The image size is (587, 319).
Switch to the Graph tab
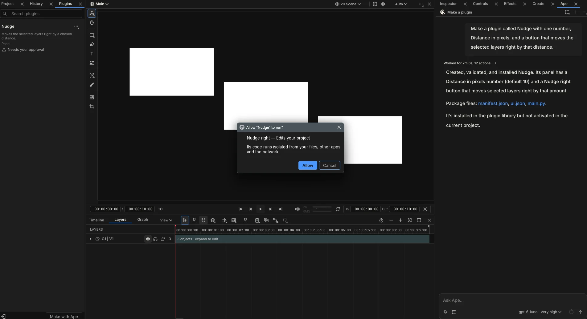tap(142, 220)
